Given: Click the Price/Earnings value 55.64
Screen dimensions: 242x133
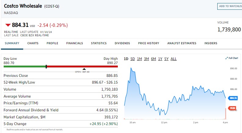Looking at the screenshot, I should coord(113,103).
